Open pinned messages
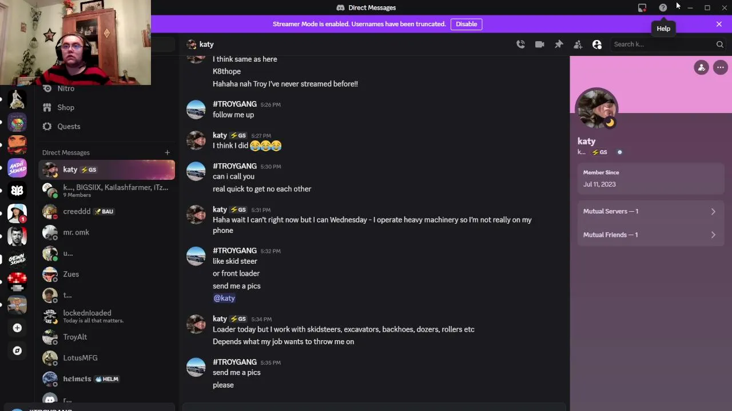The height and width of the screenshot is (411, 732). [559, 45]
